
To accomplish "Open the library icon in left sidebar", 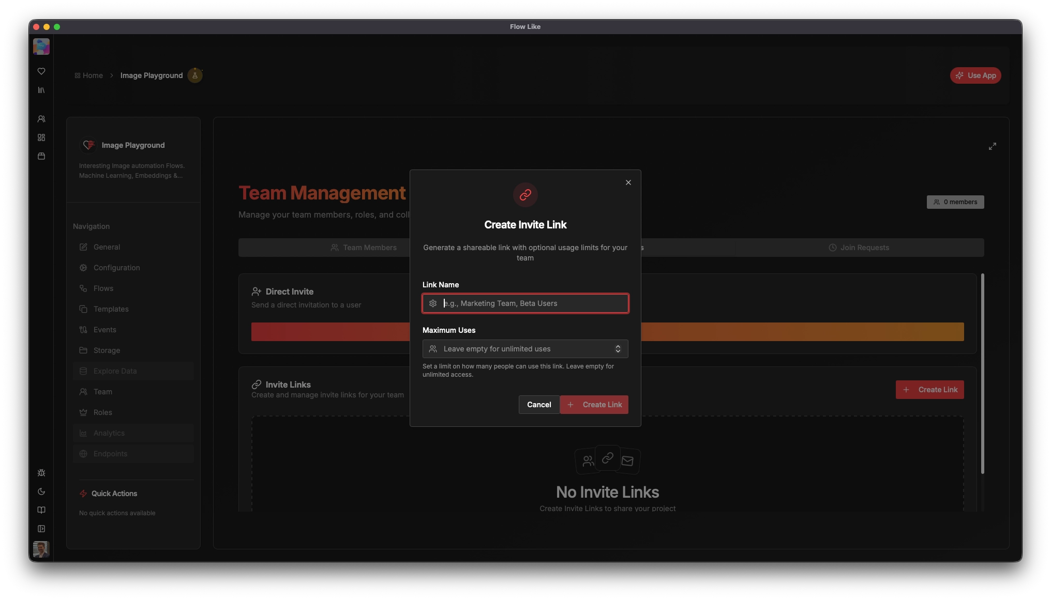I will pos(41,90).
